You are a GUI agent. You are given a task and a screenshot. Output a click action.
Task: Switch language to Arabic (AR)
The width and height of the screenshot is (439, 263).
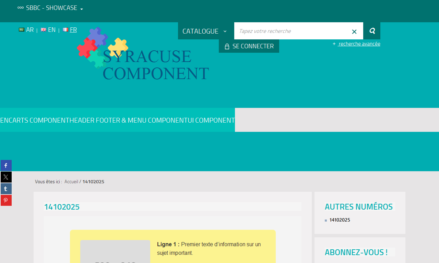click(26, 30)
